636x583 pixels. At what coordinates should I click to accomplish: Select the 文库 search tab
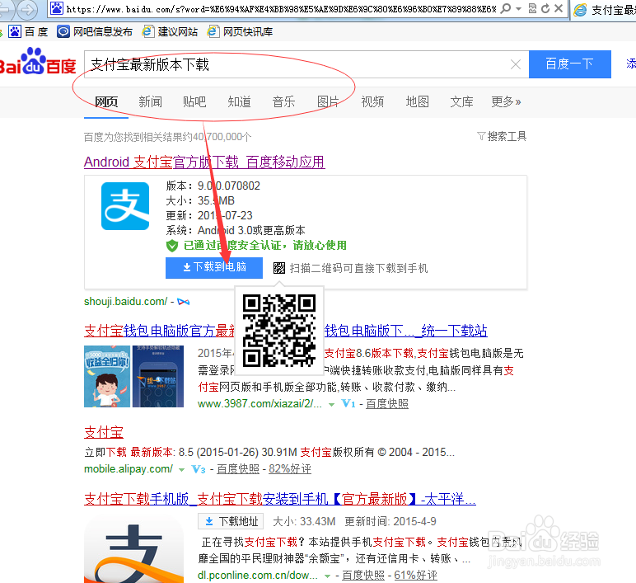point(461,101)
